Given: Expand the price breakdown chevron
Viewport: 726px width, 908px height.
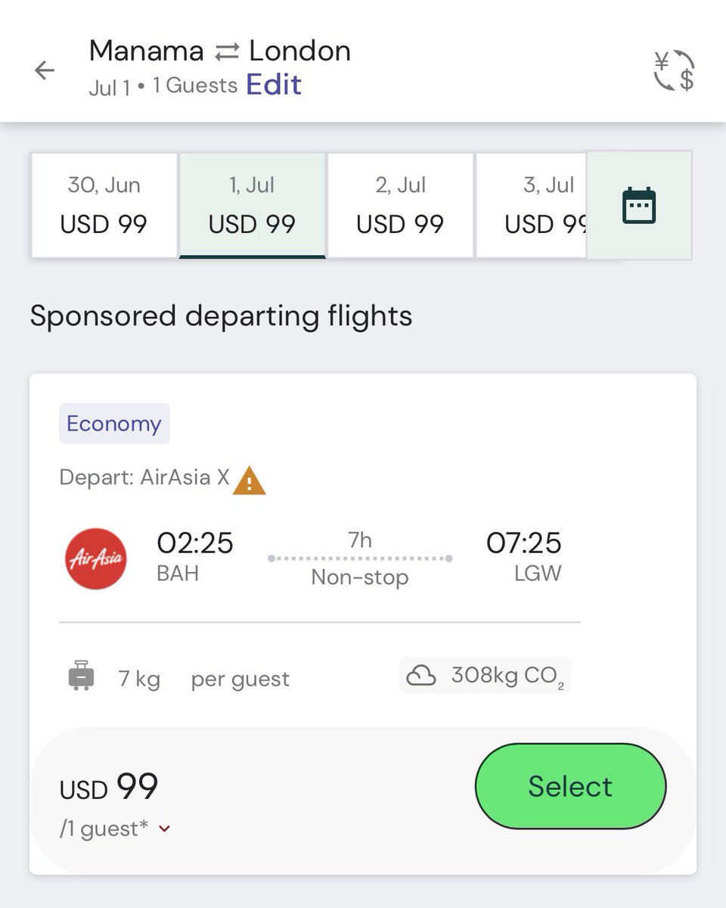Looking at the screenshot, I should point(165,829).
